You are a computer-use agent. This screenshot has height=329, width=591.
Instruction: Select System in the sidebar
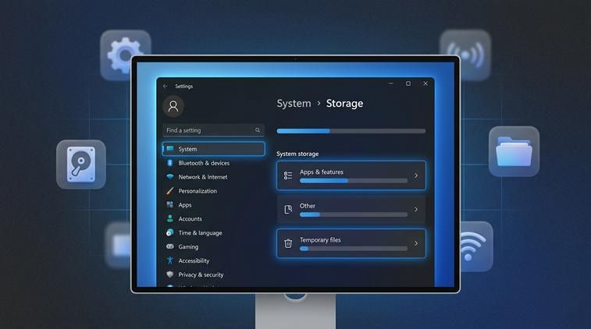214,149
